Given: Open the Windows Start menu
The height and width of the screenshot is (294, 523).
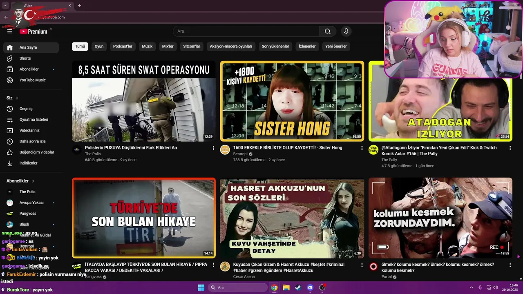Looking at the screenshot, I should (201, 287).
